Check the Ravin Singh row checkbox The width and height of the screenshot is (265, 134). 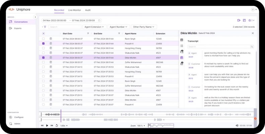pyautogui.click(x=44, y=39)
